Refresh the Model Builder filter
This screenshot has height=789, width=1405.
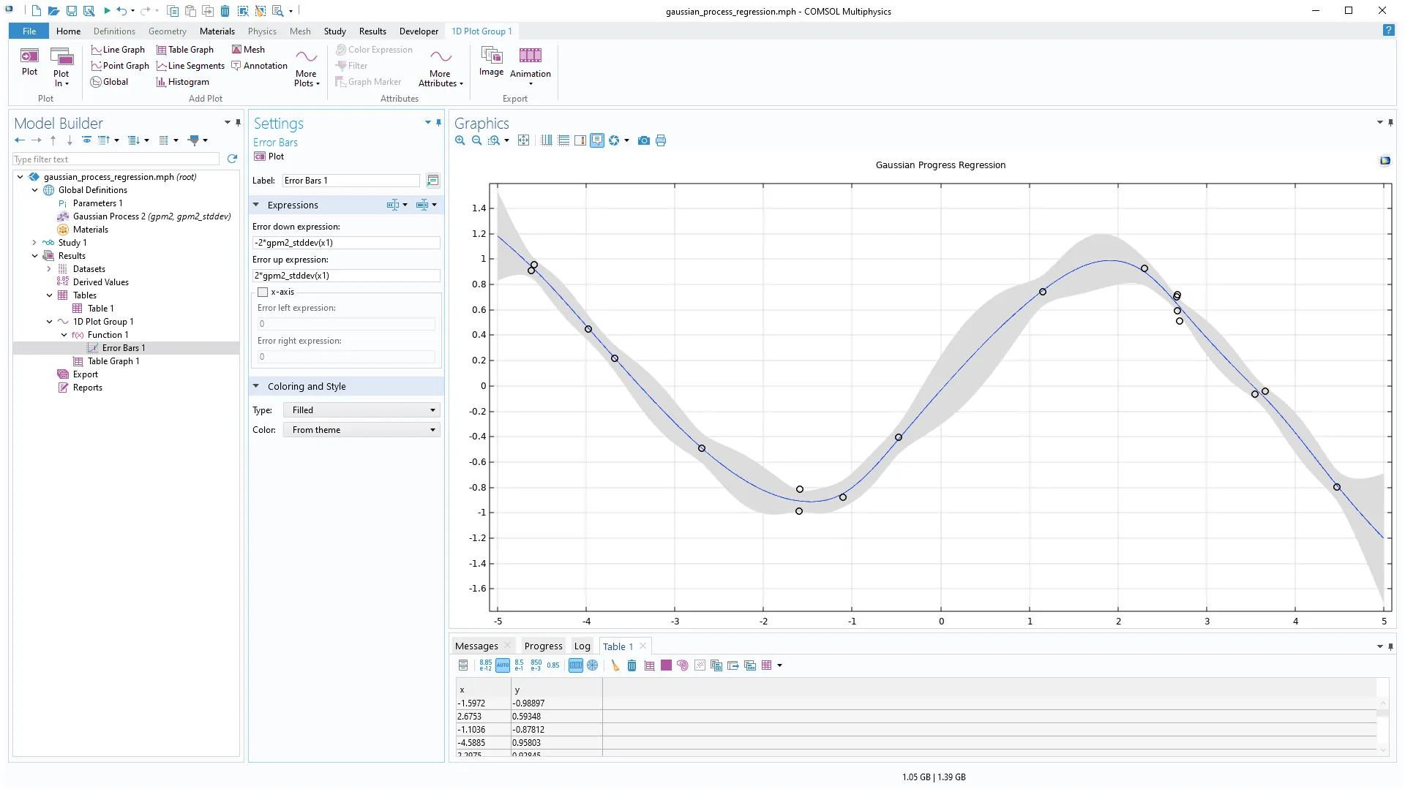[x=232, y=159]
